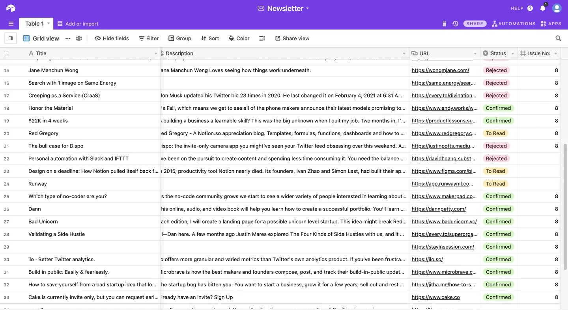Open the Filter menu
Viewport: 568px width, 310px height.
(x=149, y=38)
